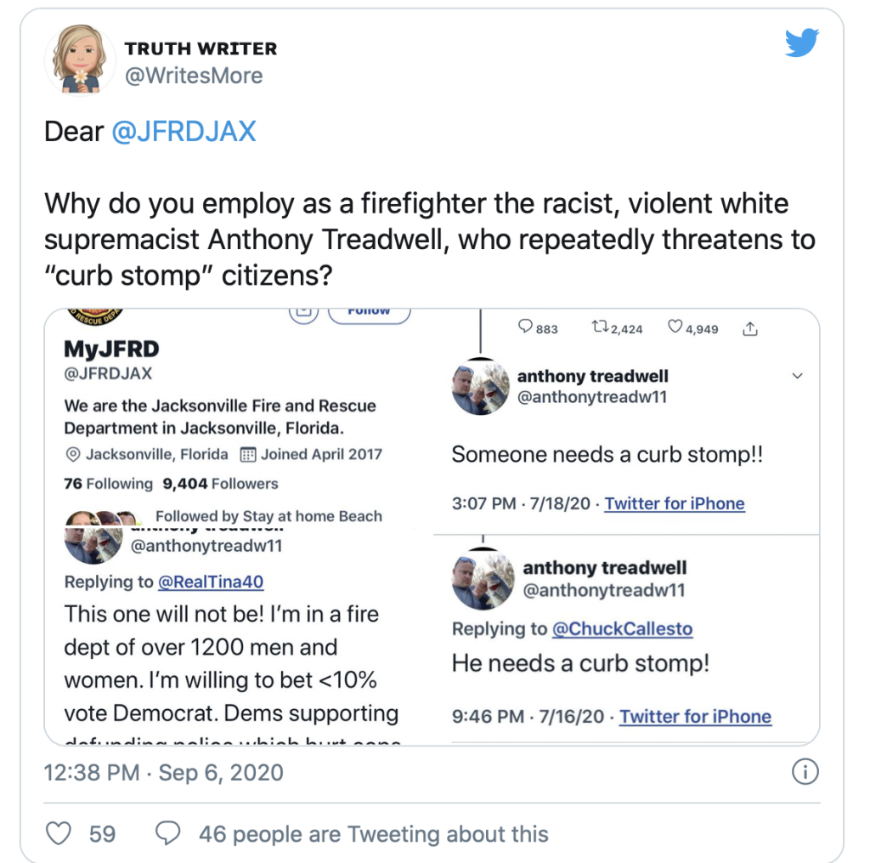Click the 'Twitter for iPhone' link at 3:07 PM

pyautogui.click(x=675, y=503)
